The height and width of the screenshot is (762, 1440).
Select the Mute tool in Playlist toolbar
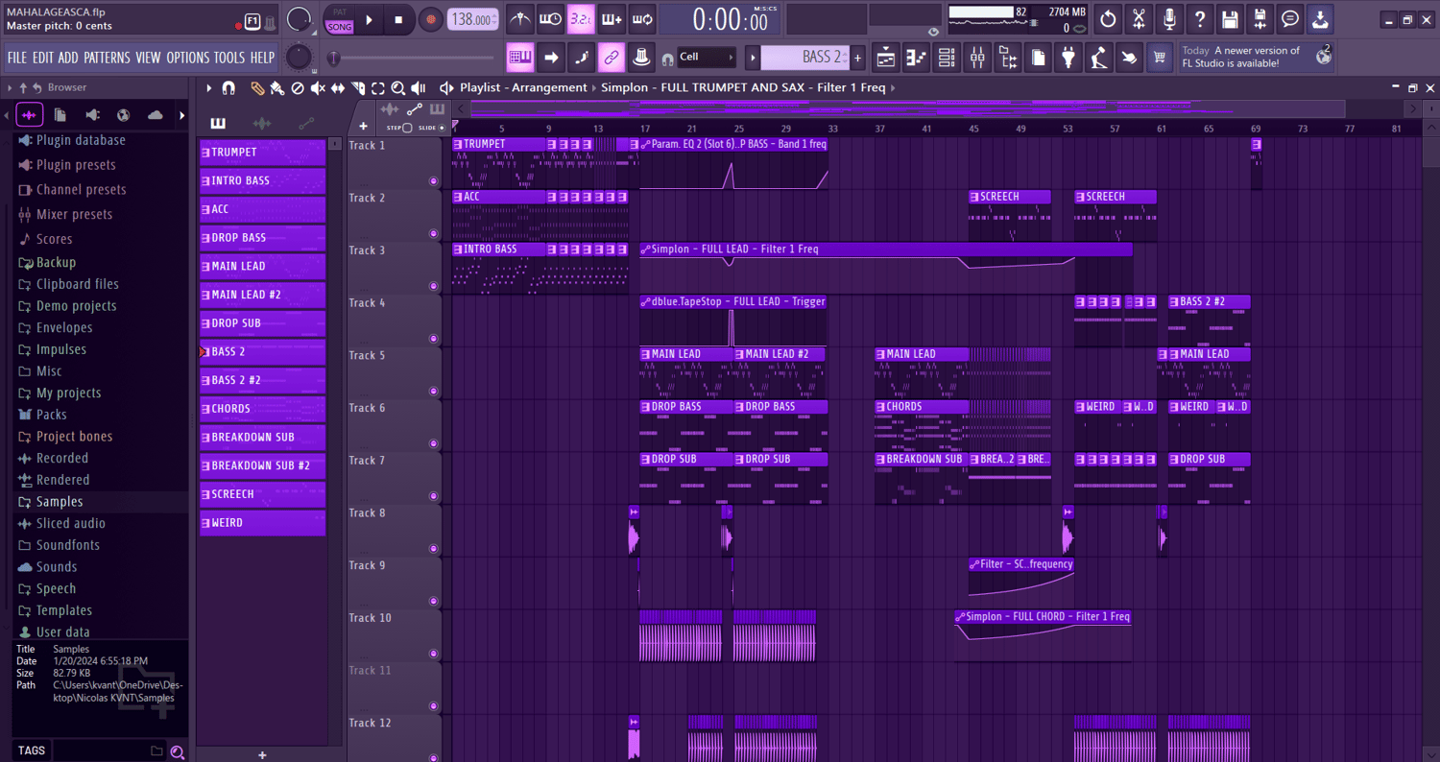pos(318,88)
